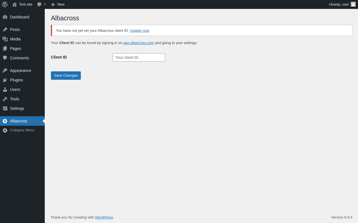Click the Tools wrench icon

click(x=5, y=99)
